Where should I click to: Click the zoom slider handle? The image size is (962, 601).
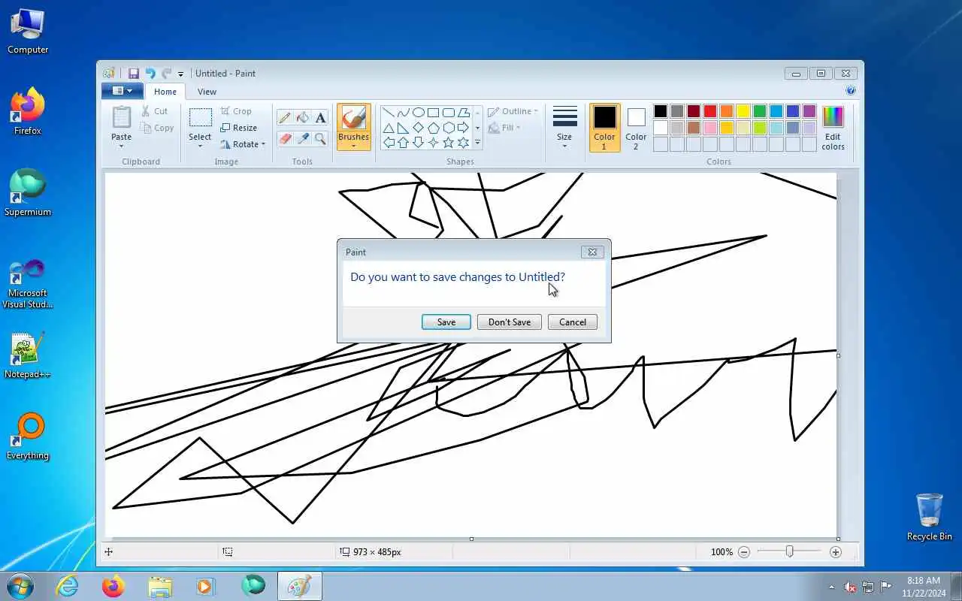click(789, 551)
